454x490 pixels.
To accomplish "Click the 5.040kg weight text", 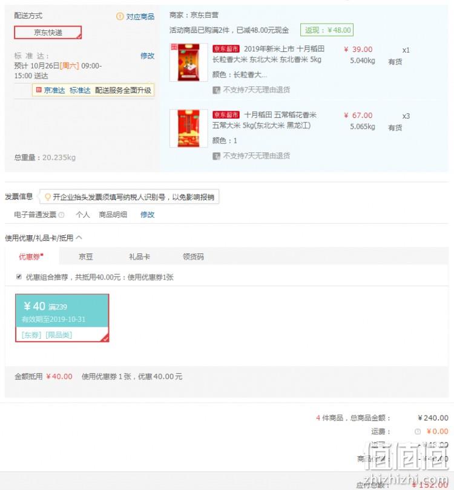I will pyautogui.click(x=363, y=60).
